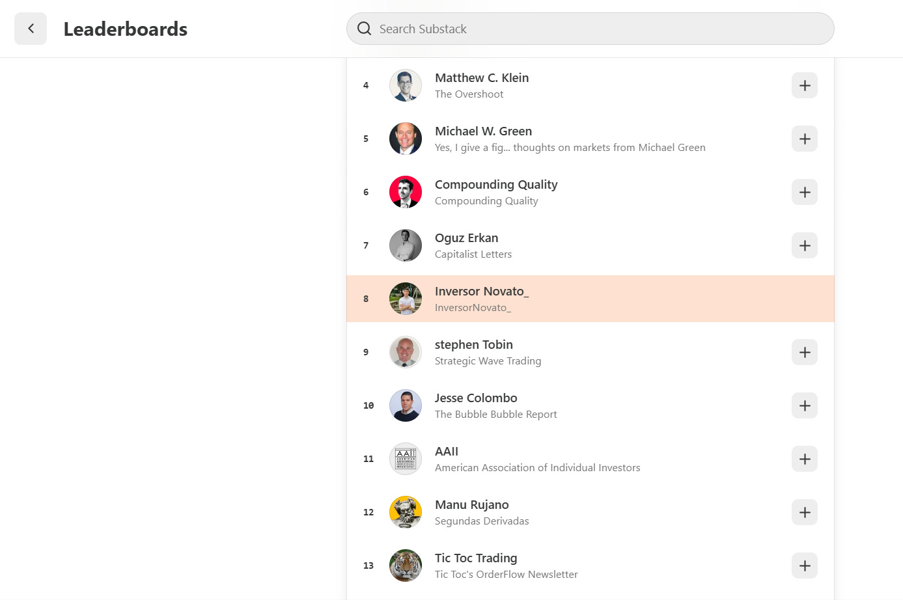Go back using the left chevron button
This screenshot has height=600, width=903.
(31, 29)
